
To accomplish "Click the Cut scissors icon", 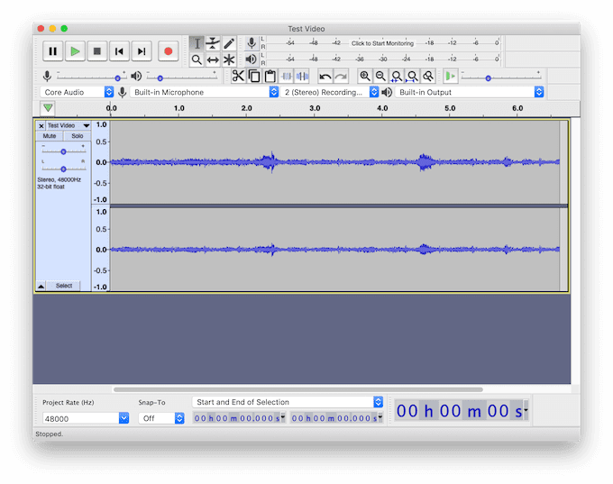I will point(238,77).
